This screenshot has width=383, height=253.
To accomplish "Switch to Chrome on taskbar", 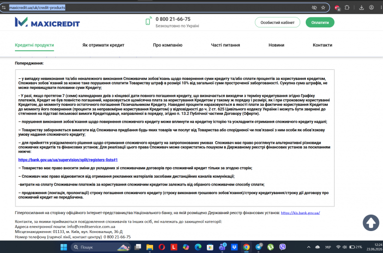I will point(246,247).
